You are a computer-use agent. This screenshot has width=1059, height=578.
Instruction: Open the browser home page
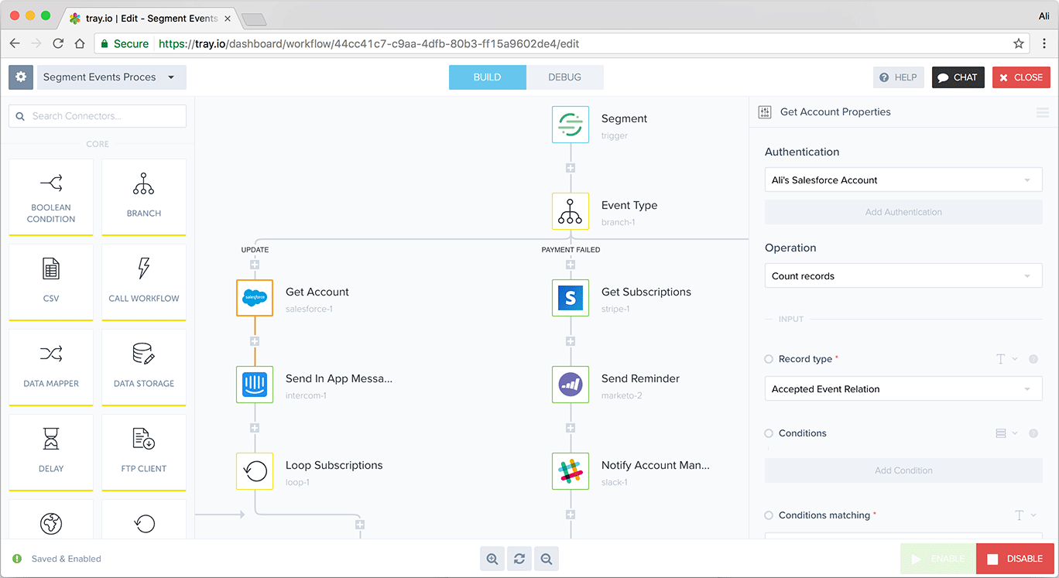(x=80, y=44)
